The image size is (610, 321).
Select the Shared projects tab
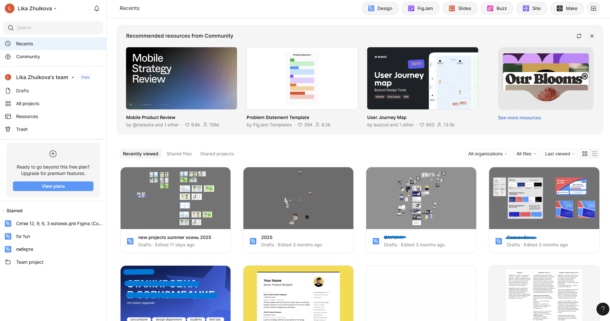click(217, 154)
